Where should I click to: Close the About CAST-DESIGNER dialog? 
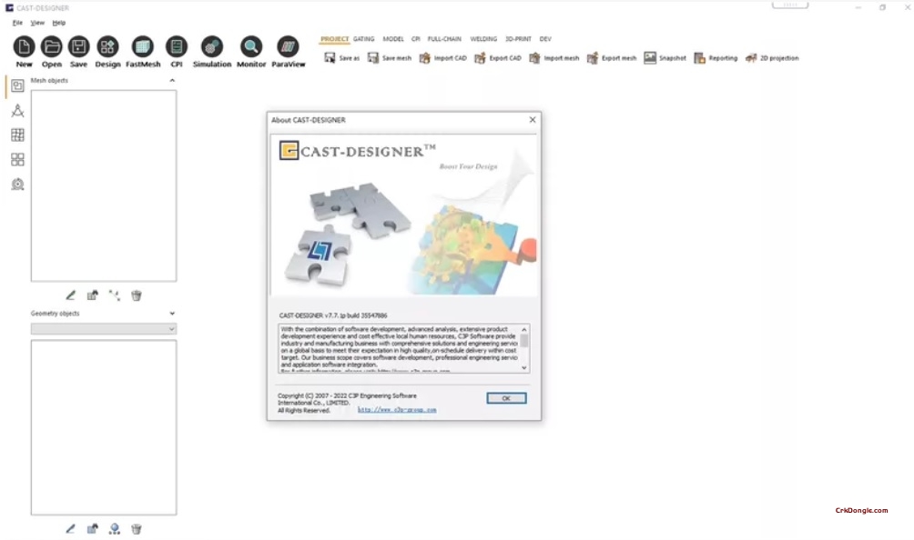click(x=533, y=119)
